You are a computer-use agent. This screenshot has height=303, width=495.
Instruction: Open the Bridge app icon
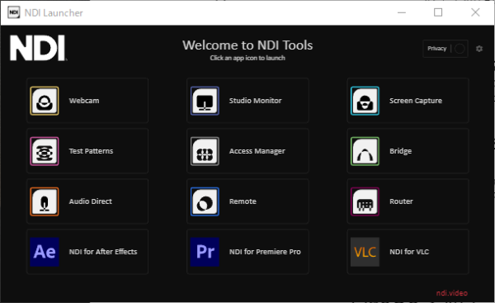click(365, 151)
